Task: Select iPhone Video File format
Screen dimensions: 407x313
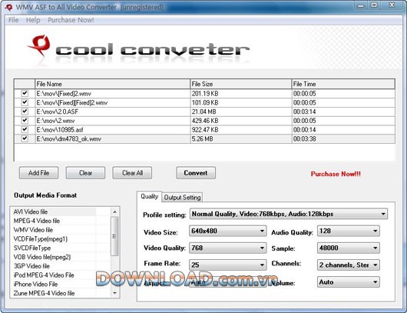Action: pos(35,284)
